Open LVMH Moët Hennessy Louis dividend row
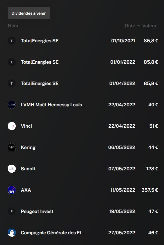164x245 pixels. click(83, 105)
